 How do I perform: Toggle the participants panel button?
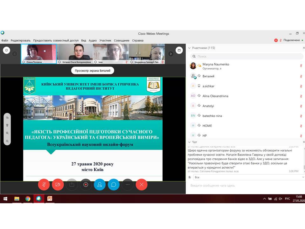click(x=100, y=184)
